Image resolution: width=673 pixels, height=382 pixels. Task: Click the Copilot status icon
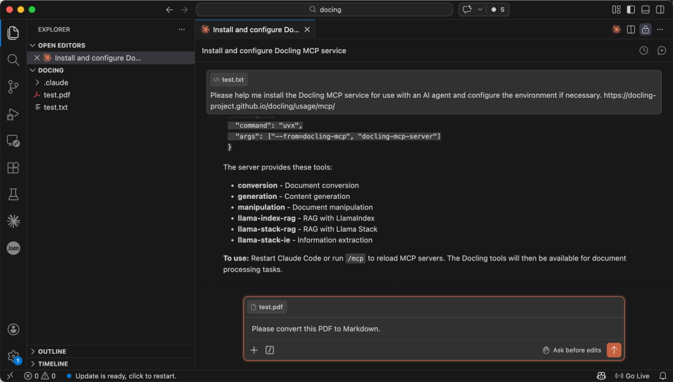coord(601,376)
